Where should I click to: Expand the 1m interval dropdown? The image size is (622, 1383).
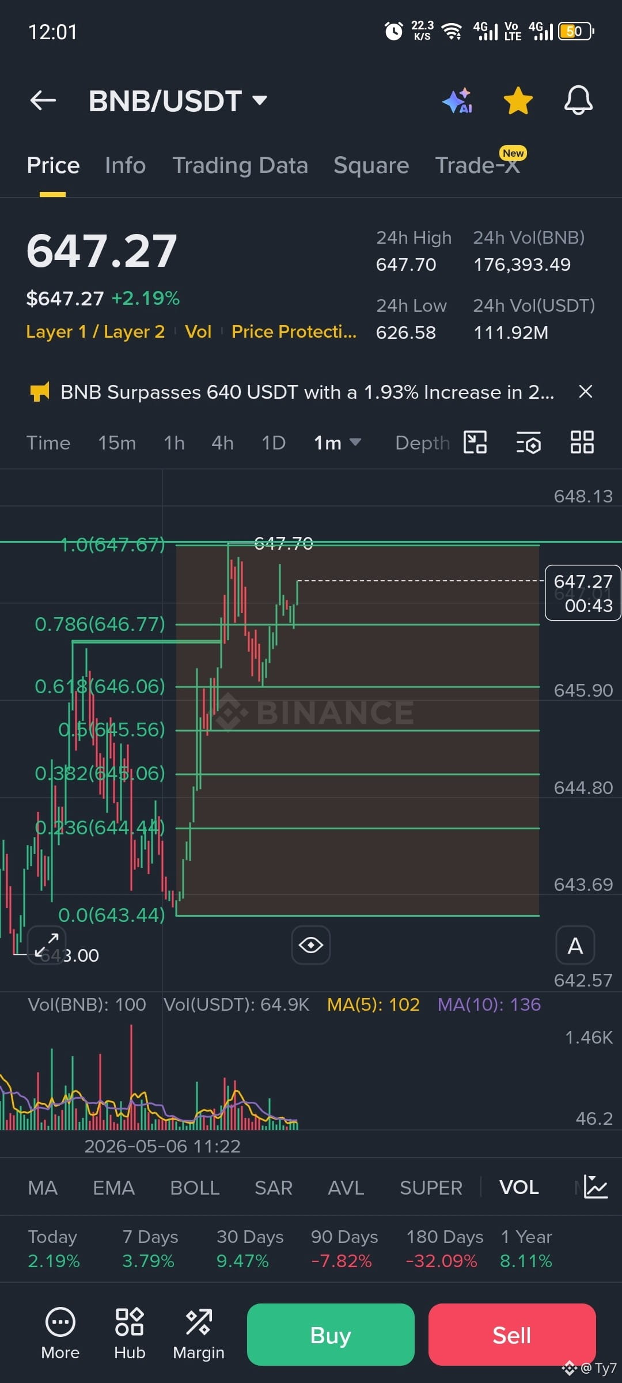pos(337,443)
